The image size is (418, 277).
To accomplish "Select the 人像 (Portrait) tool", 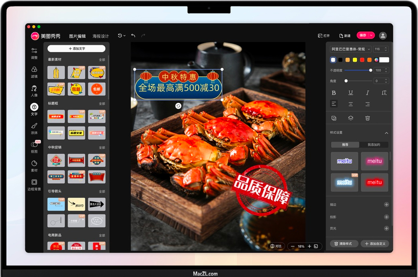I will pyautogui.click(x=34, y=91).
